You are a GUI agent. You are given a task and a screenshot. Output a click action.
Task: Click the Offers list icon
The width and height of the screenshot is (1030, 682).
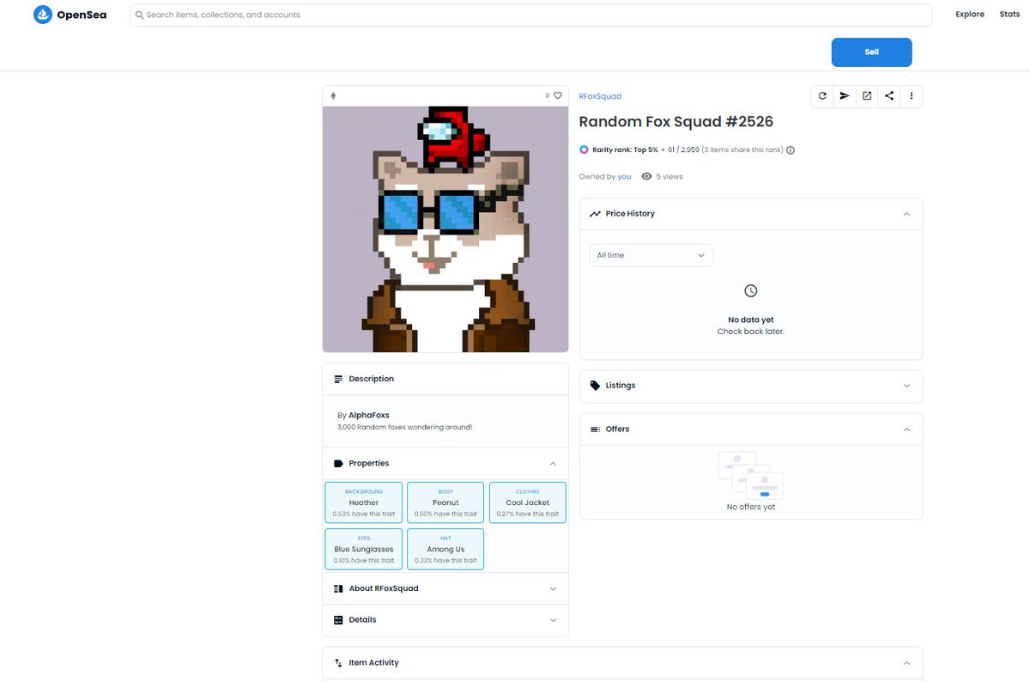[x=595, y=429]
